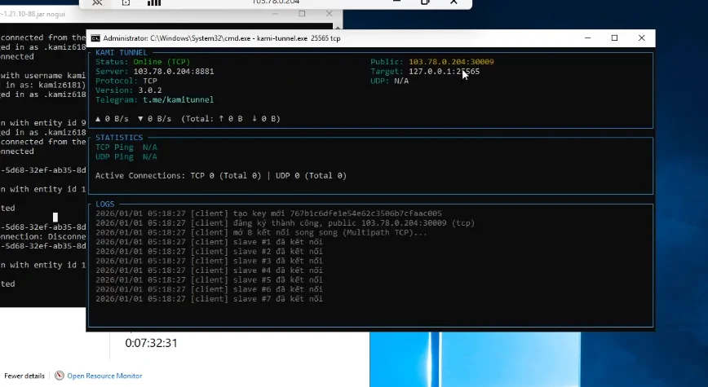
Task: Click the log line 'slave #3 đã kết nối'
Action: [x=209, y=261]
